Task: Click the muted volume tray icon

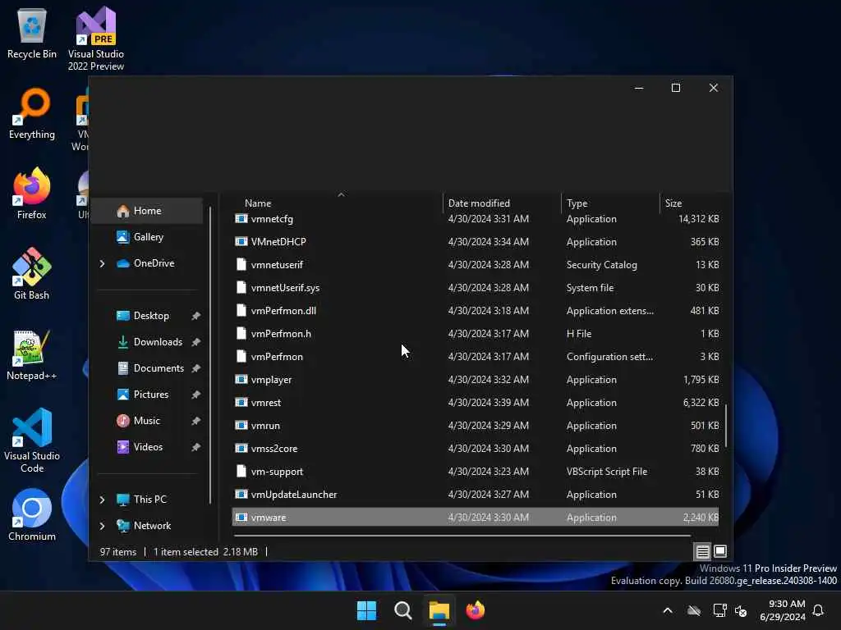Action: tap(742, 610)
